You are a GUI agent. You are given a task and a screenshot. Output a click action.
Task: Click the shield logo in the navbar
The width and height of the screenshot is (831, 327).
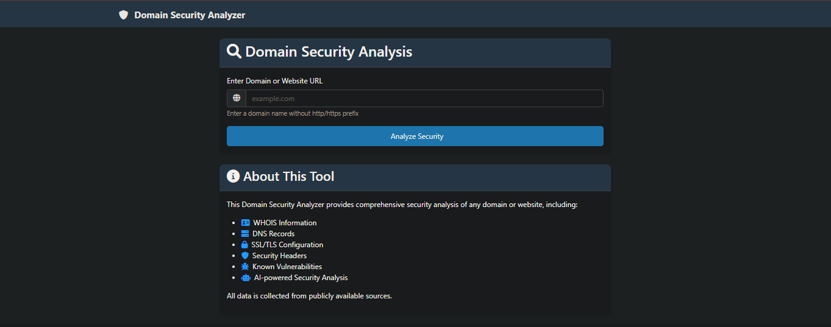coord(124,15)
